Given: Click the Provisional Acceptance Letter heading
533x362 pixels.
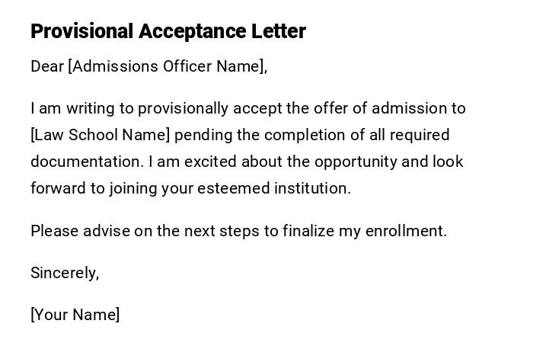Looking at the screenshot, I should coord(168,31).
